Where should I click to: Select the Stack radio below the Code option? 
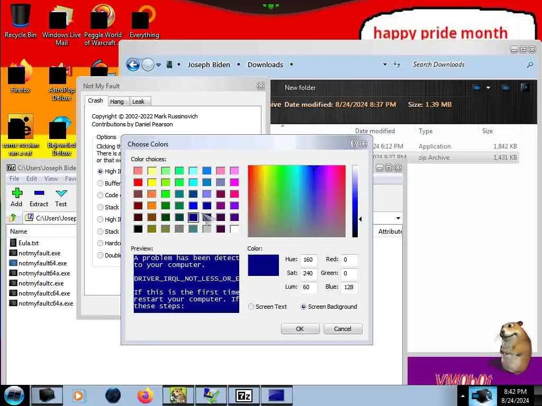[x=100, y=207]
